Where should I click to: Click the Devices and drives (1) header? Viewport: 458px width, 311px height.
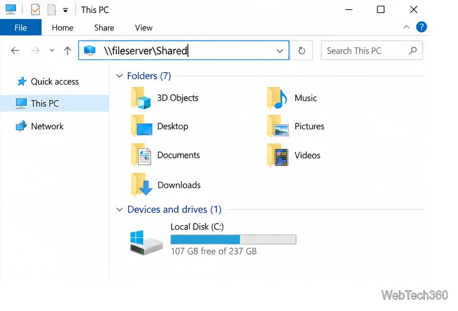[x=175, y=209]
